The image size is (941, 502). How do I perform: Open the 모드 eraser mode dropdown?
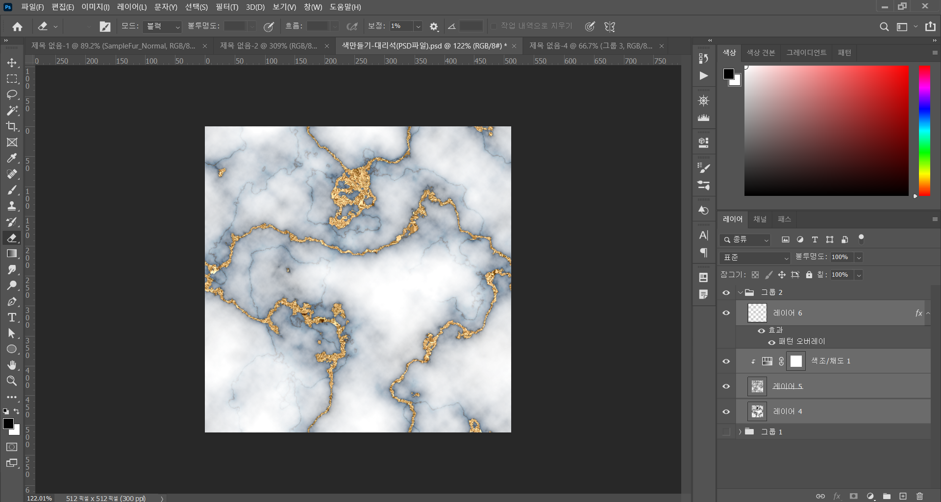pos(162,26)
